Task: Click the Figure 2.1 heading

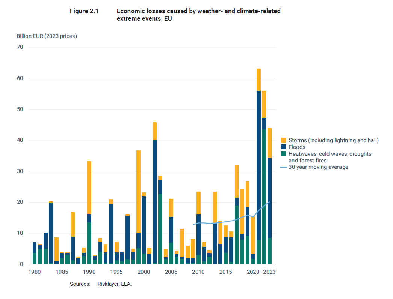Action: (x=84, y=11)
